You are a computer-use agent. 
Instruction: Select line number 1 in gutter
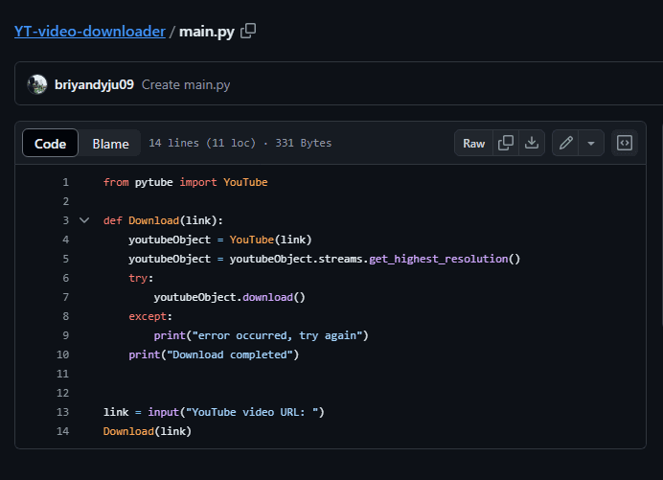pos(65,182)
